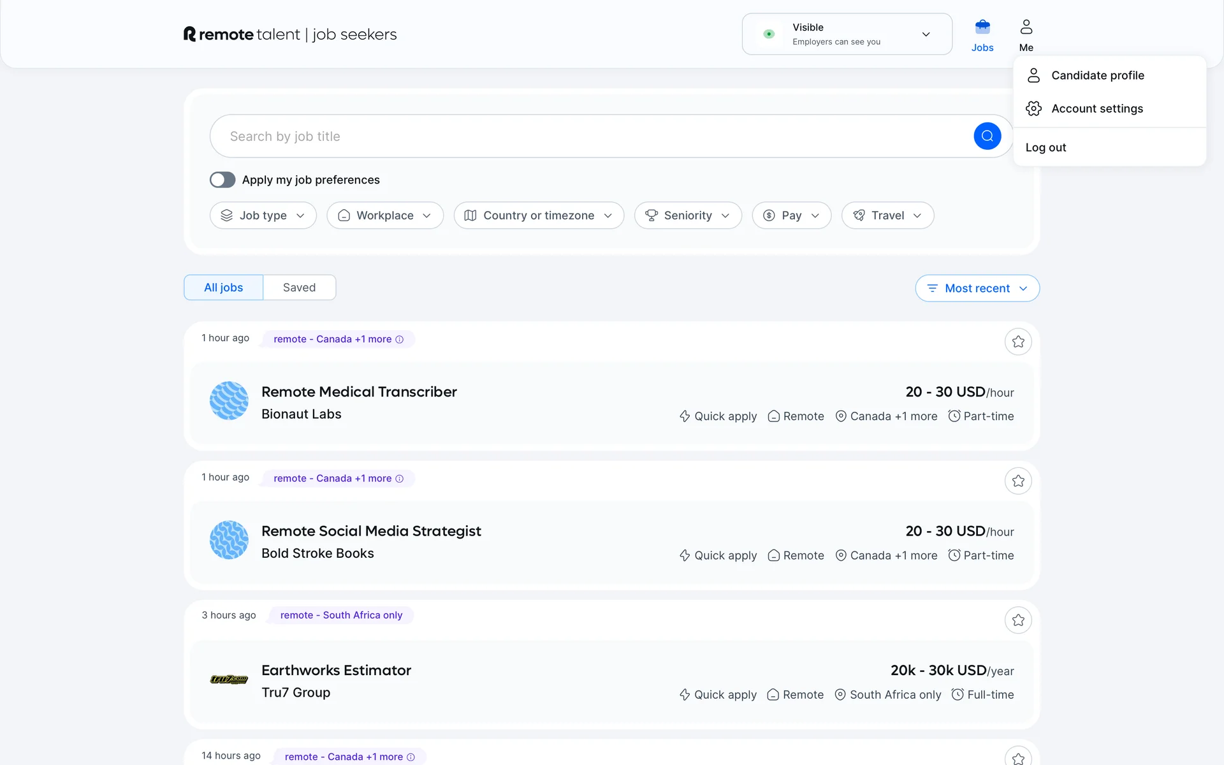Open the Seniority filter dropdown
Viewport: 1224px width, 765px height.
687,215
